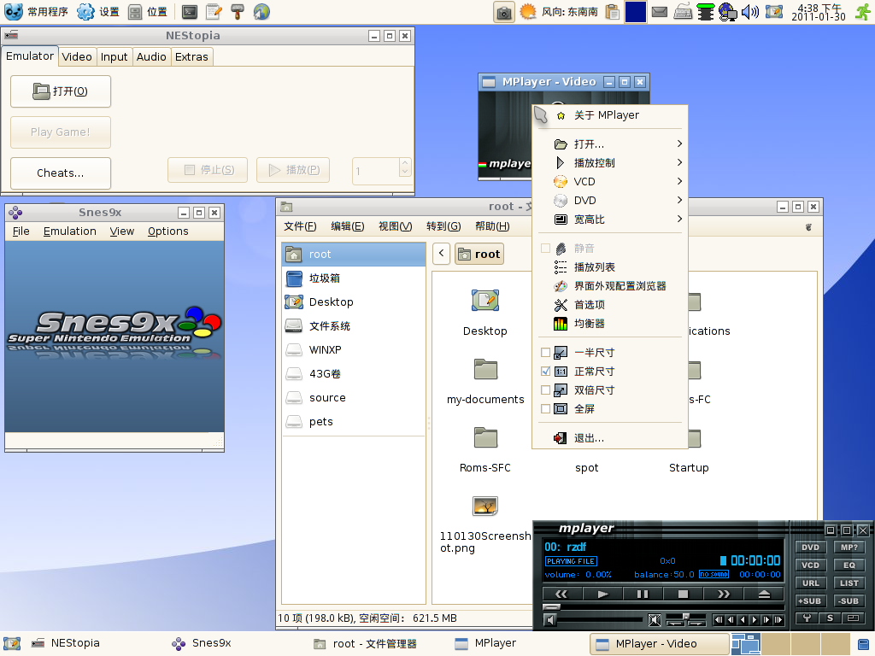Click the mail envelope tray icon

coord(660,12)
